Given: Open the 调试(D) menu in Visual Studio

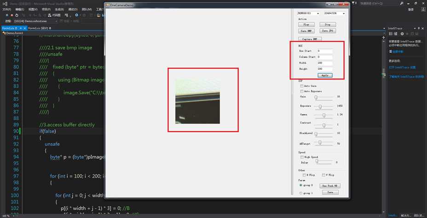Looking at the screenshot, I should (x=73, y=10).
